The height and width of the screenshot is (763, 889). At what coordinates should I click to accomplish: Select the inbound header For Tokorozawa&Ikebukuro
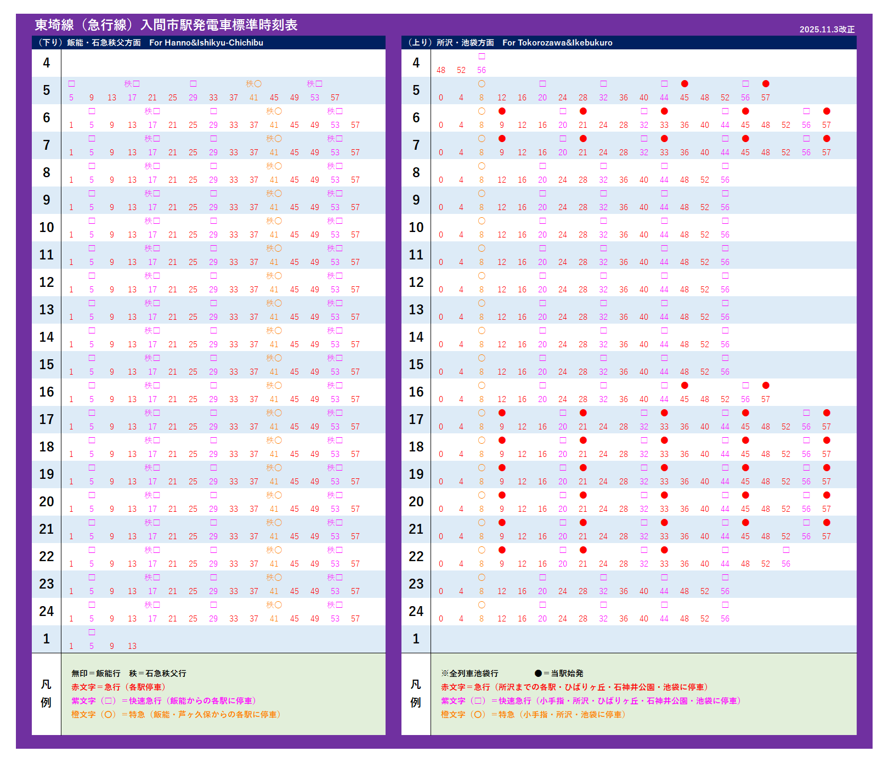point(557,43)
